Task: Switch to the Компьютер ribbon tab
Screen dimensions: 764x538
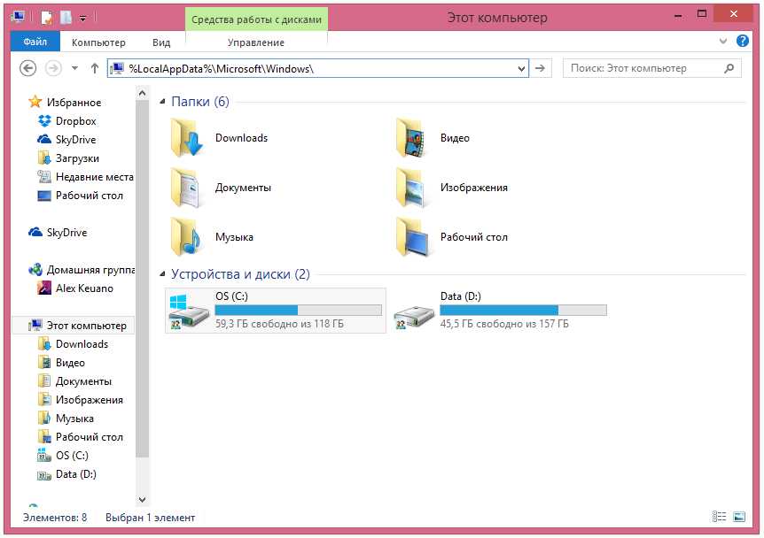Action: click(98, 42)
